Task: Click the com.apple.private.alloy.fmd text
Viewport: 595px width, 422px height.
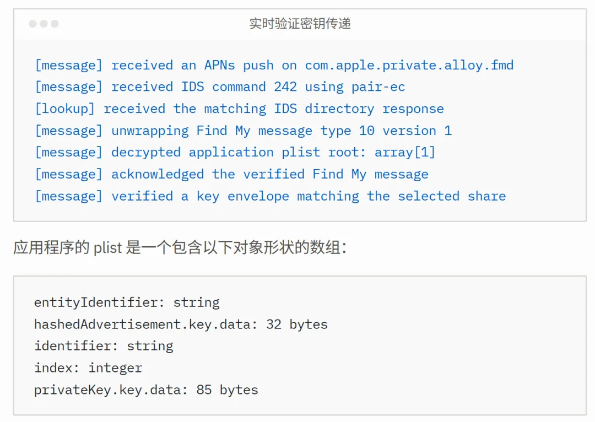Action: pos(409,65)
